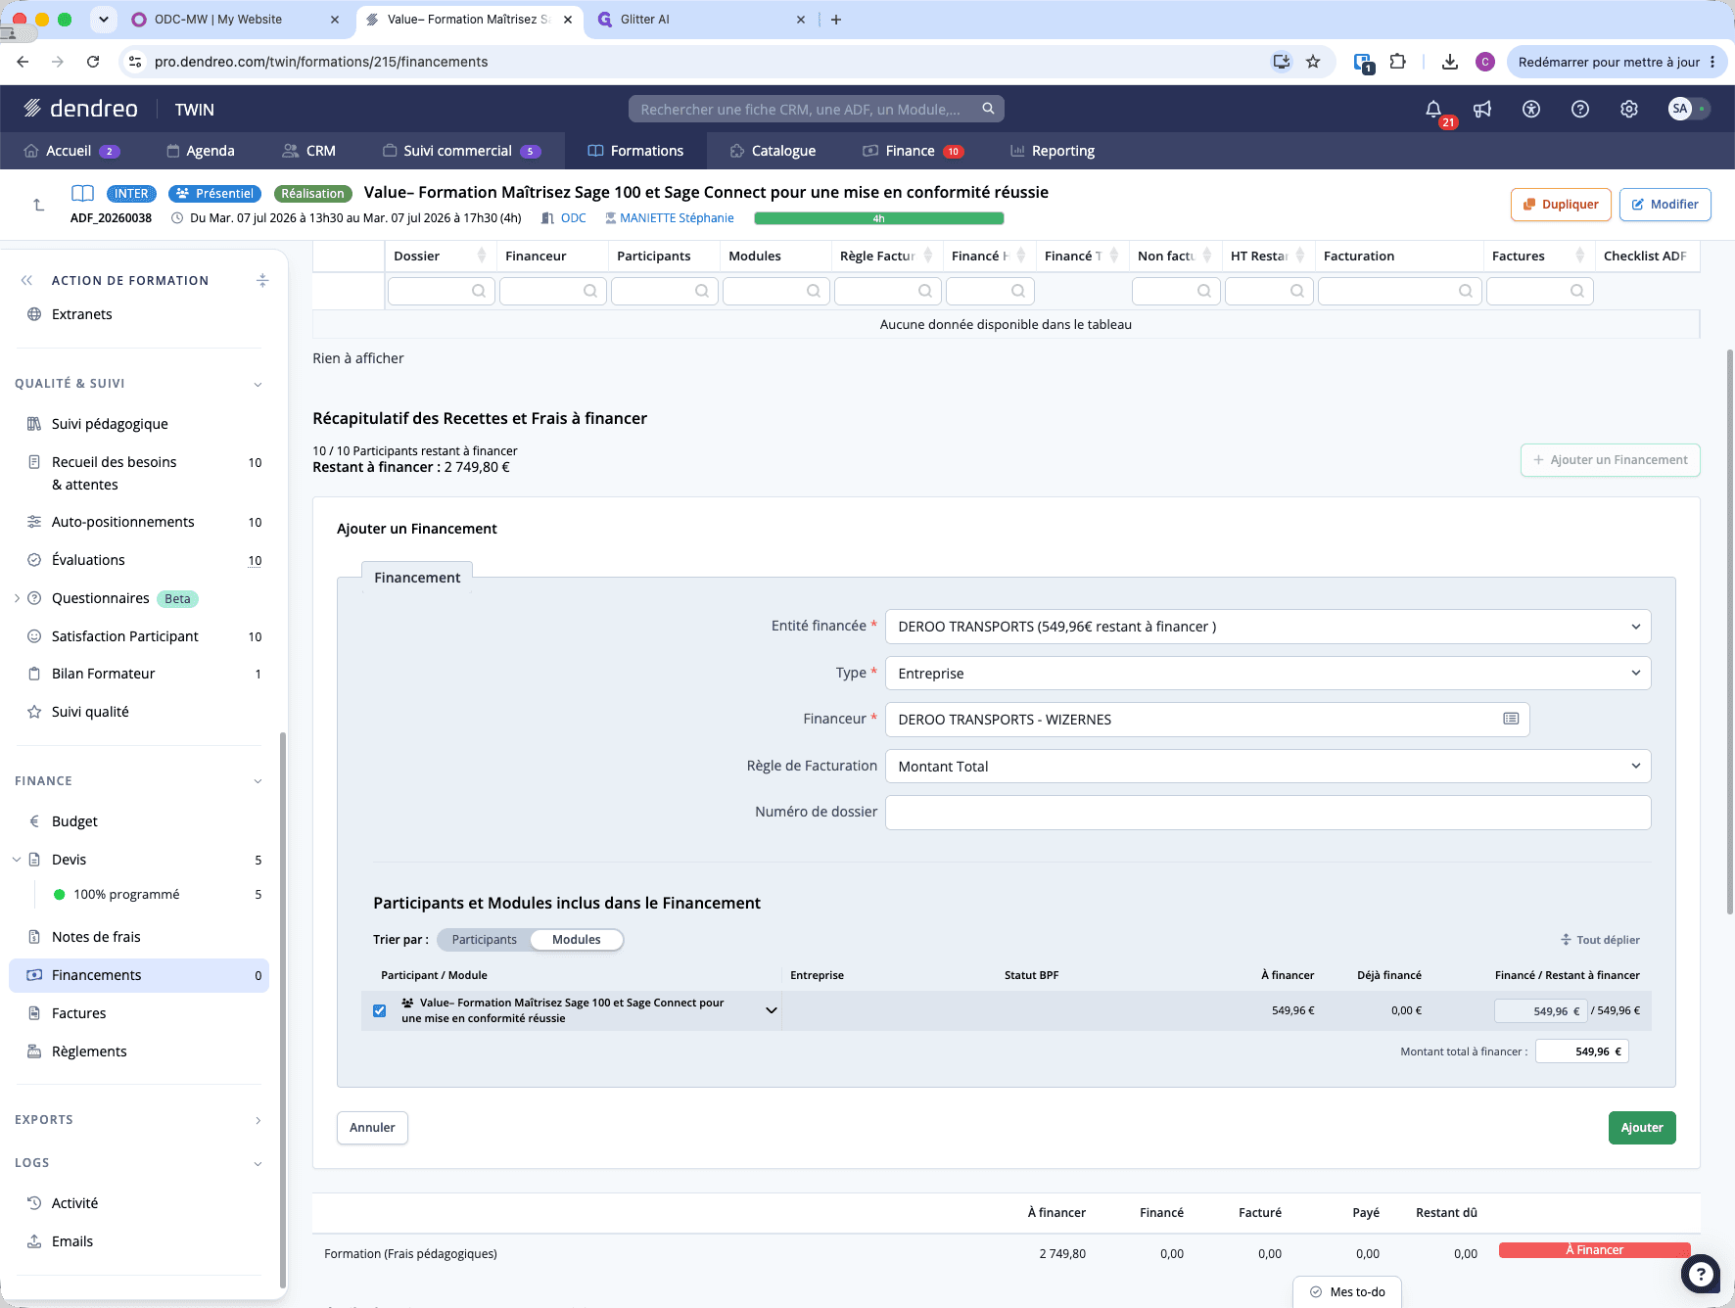Collapse the sidebar with double chevron icon
Viewport: 1735px width, 1308px height.
[26, 280]
